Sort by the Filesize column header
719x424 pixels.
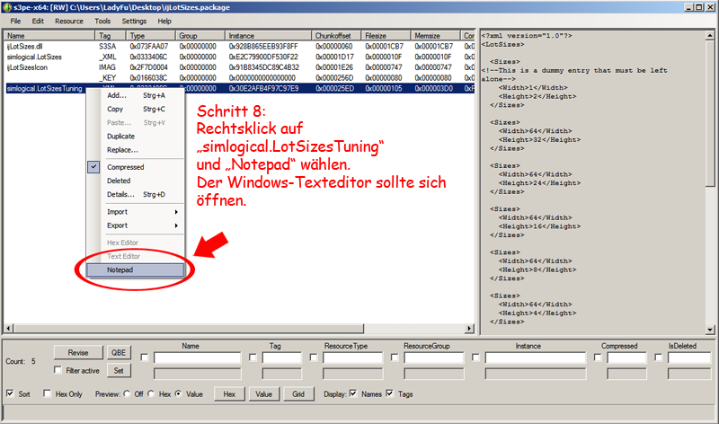(386, 36)
